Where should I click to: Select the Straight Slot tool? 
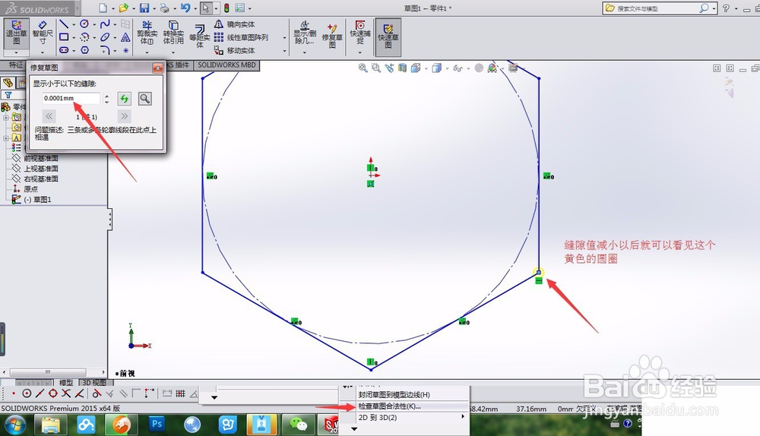pyautogui.click(x=64, y=50)
